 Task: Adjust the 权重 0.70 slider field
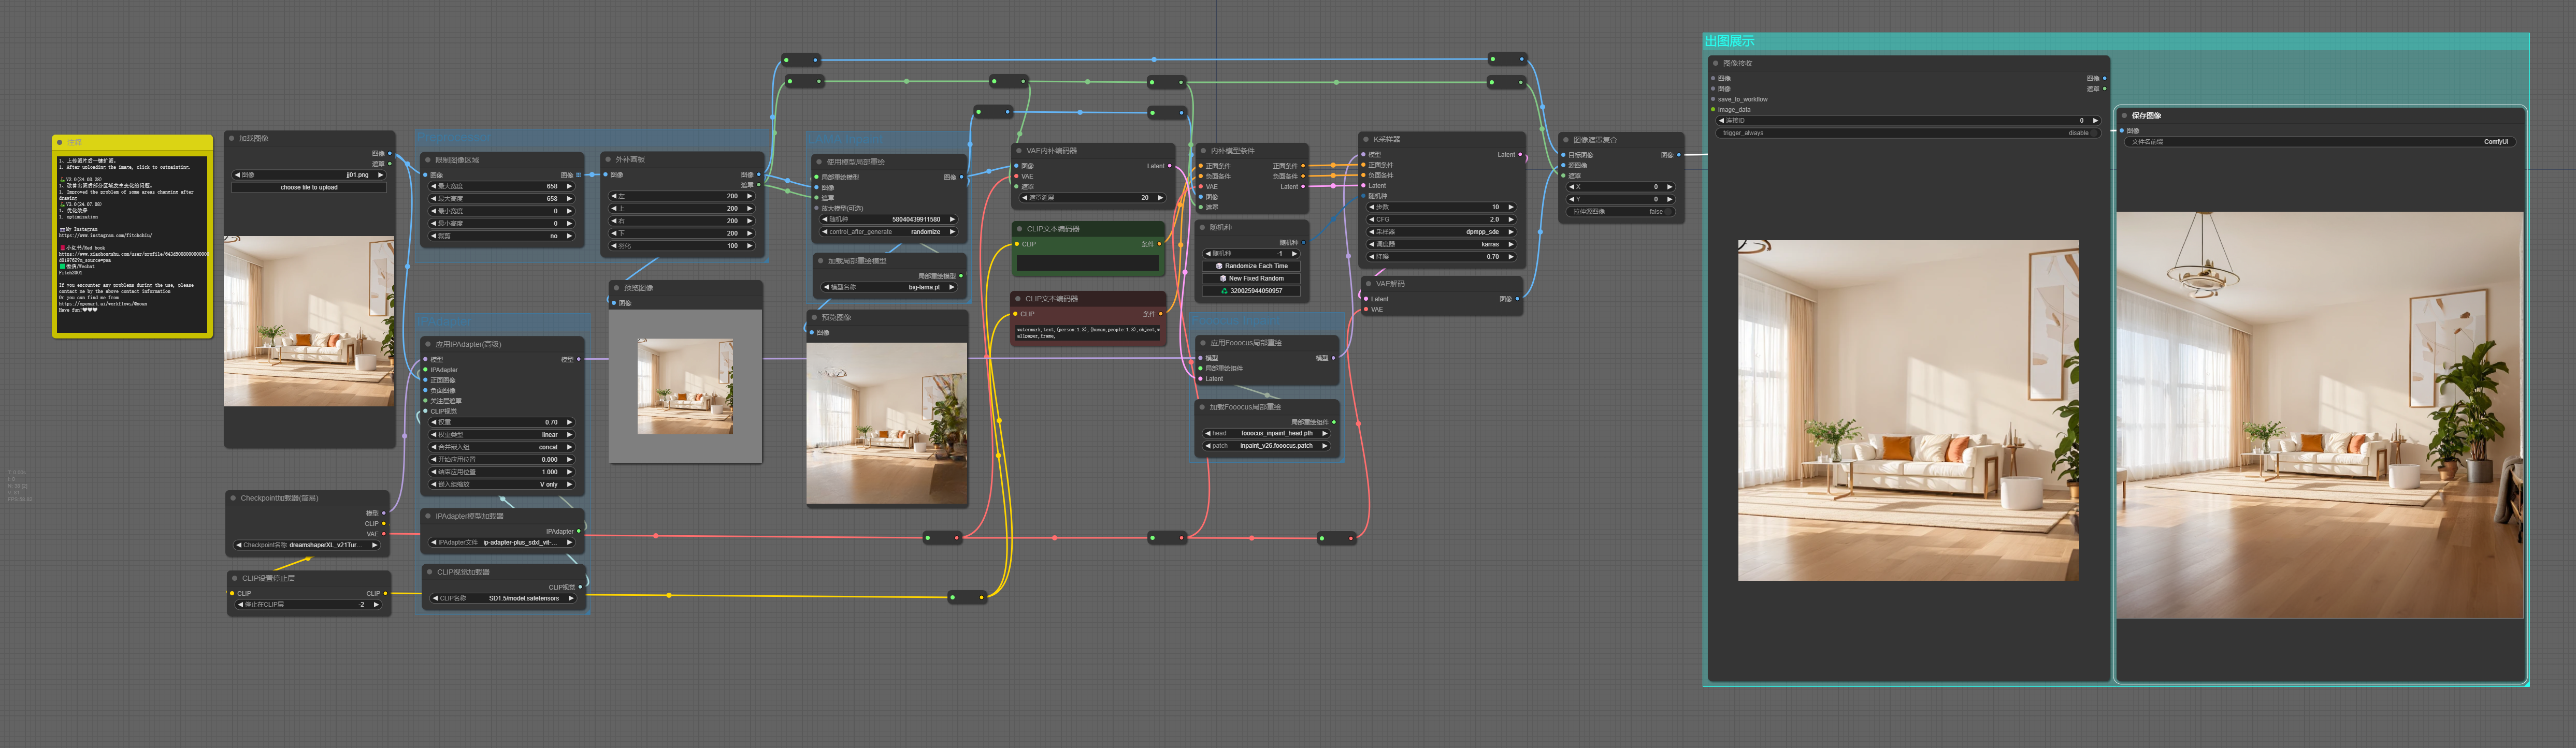(502, 422)
